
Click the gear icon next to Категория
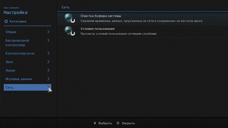point(6,21)
